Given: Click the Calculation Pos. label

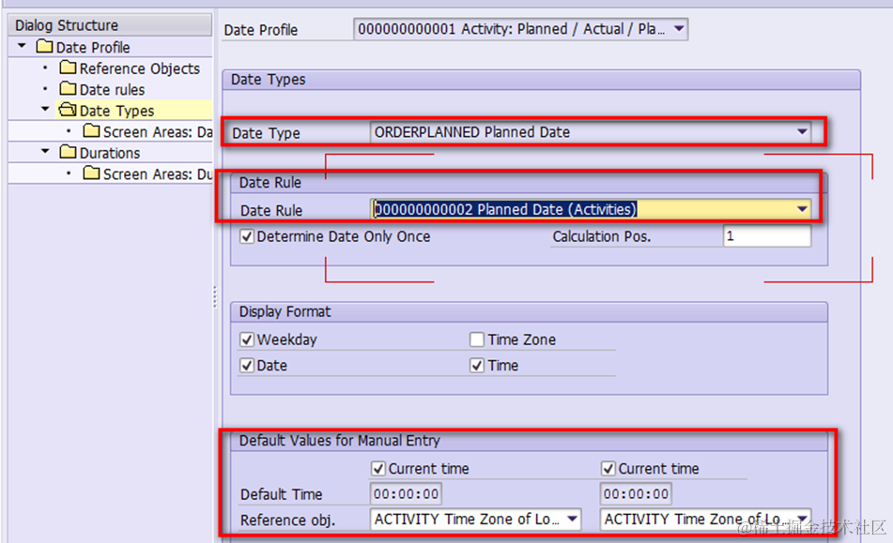Looking at the screenshot, I should coord(601,236).
